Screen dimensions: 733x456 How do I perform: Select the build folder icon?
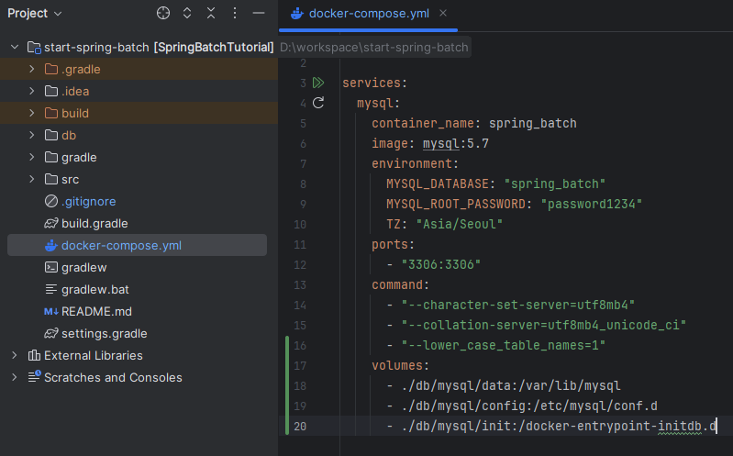(51, 113)
